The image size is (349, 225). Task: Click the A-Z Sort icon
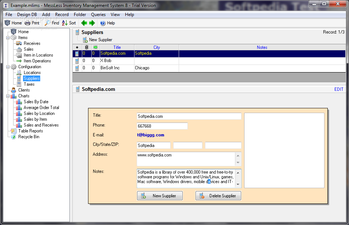pyautogui.click(x=65, y=23)
